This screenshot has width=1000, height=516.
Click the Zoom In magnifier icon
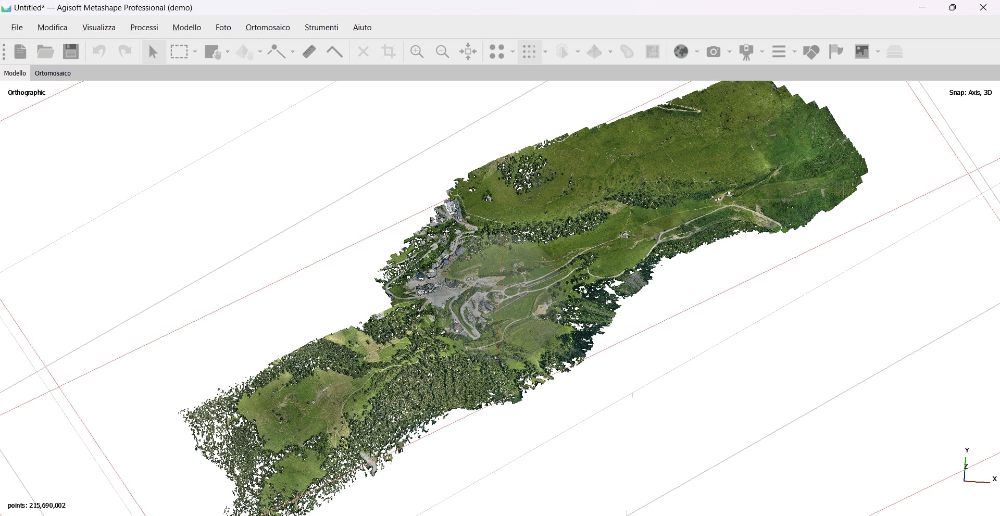[417, 52]
